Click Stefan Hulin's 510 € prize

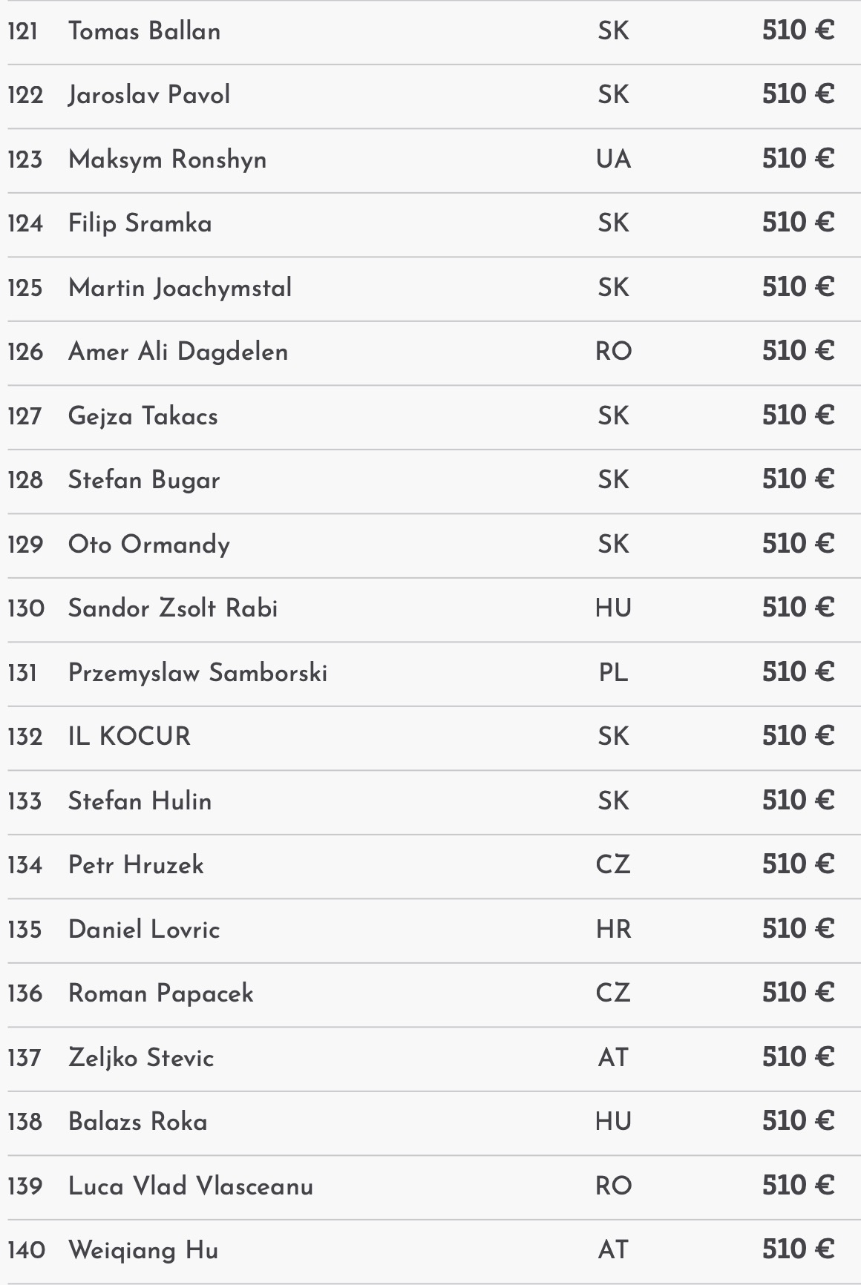coord(798,801)
